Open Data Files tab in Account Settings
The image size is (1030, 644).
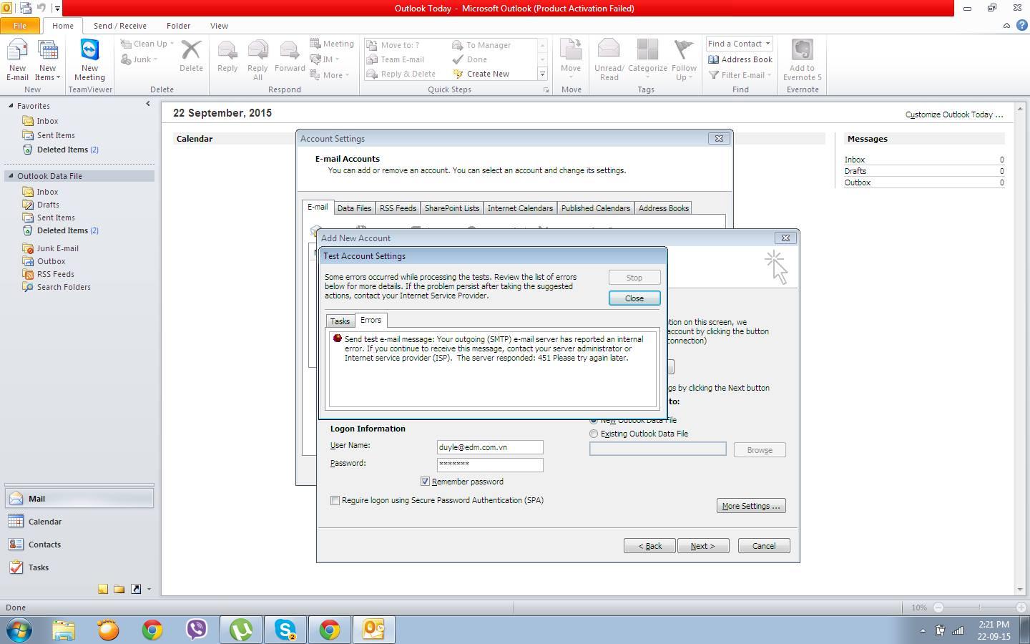(354, 208)
